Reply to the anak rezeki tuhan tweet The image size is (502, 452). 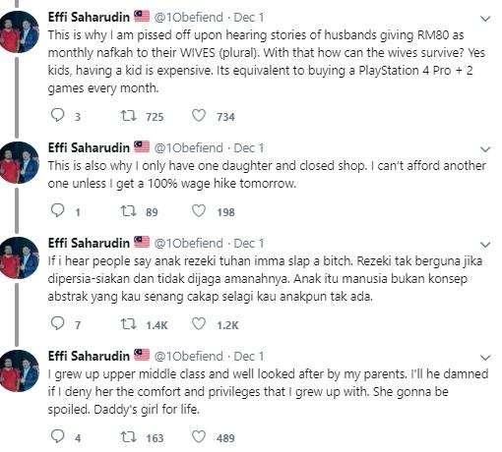[58, 323]
